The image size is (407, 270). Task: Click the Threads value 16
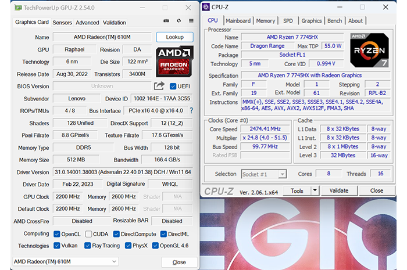point(380,174)
